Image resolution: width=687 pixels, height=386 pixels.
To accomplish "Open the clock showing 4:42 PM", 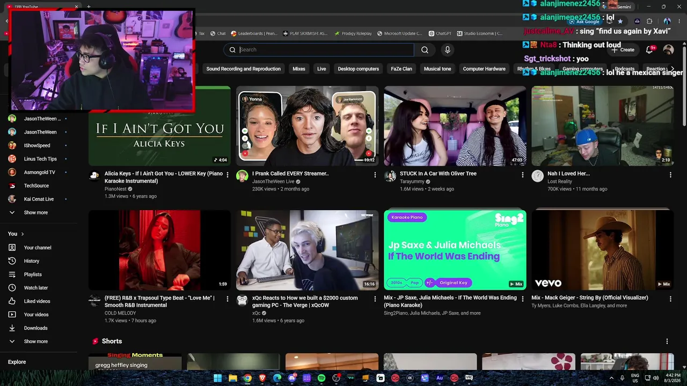I will click(x=673, y=378).
